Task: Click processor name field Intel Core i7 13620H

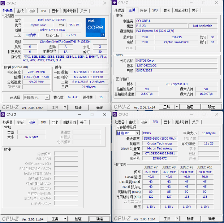Action: click(x=52, y=20)
